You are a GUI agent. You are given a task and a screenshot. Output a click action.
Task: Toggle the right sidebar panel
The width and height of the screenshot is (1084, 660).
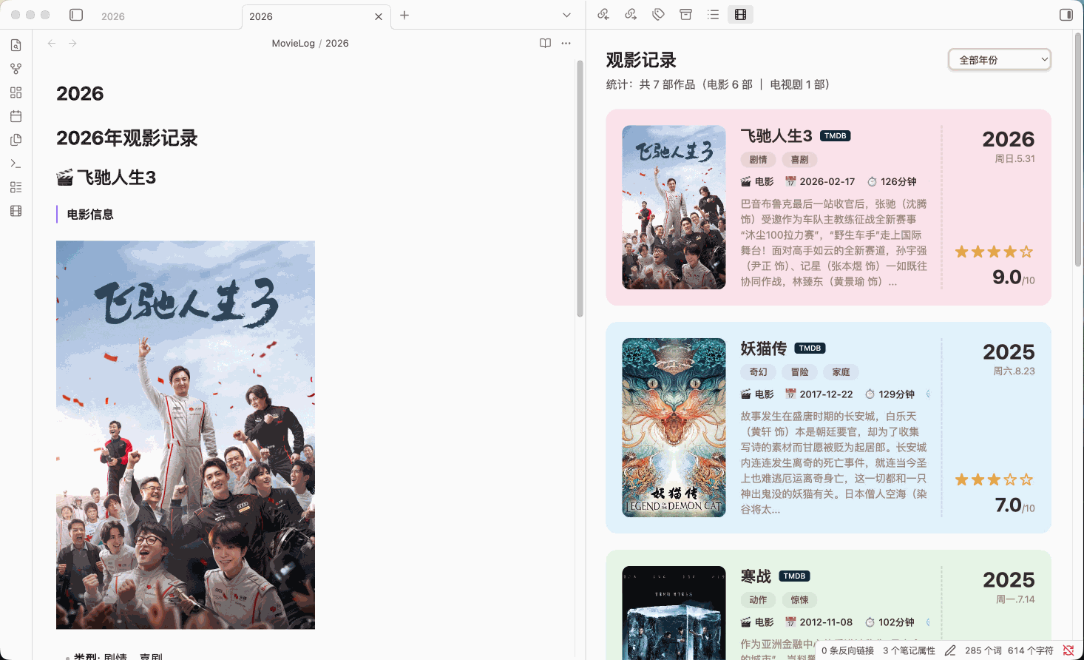pyautogui.click(x=1066, y=15)
